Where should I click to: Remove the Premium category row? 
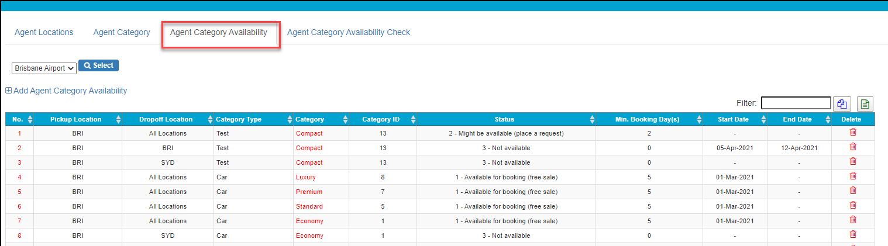[x=852, y=191]
